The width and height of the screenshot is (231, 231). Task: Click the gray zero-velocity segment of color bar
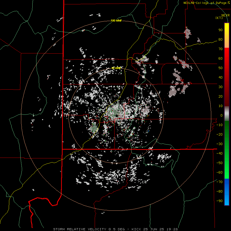(x=227, y=114)
